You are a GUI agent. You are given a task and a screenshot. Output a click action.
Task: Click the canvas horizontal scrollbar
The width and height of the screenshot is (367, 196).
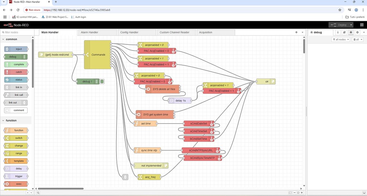point(61,188)
